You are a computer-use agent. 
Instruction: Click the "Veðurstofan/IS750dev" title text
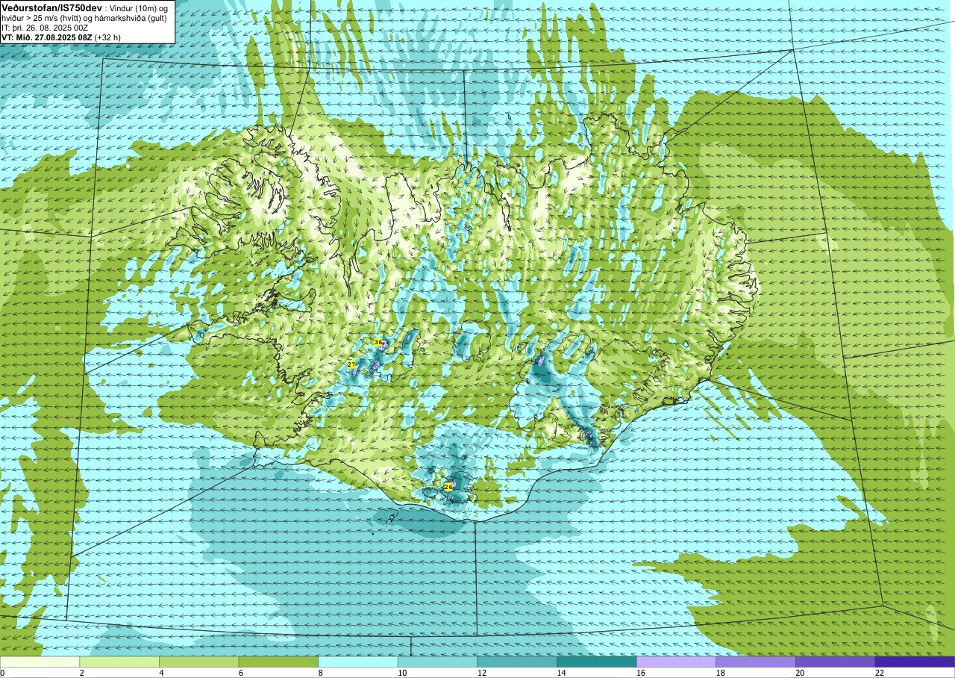[50, 7]
